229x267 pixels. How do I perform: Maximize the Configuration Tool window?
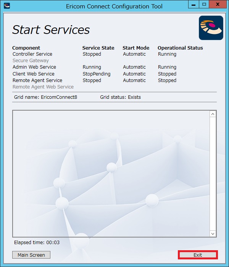coord(204,5)
